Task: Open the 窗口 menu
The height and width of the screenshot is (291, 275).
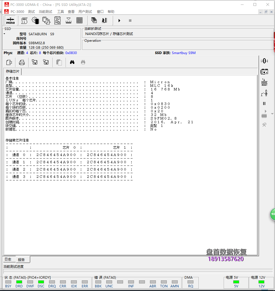Action: [x=100, y=11]
